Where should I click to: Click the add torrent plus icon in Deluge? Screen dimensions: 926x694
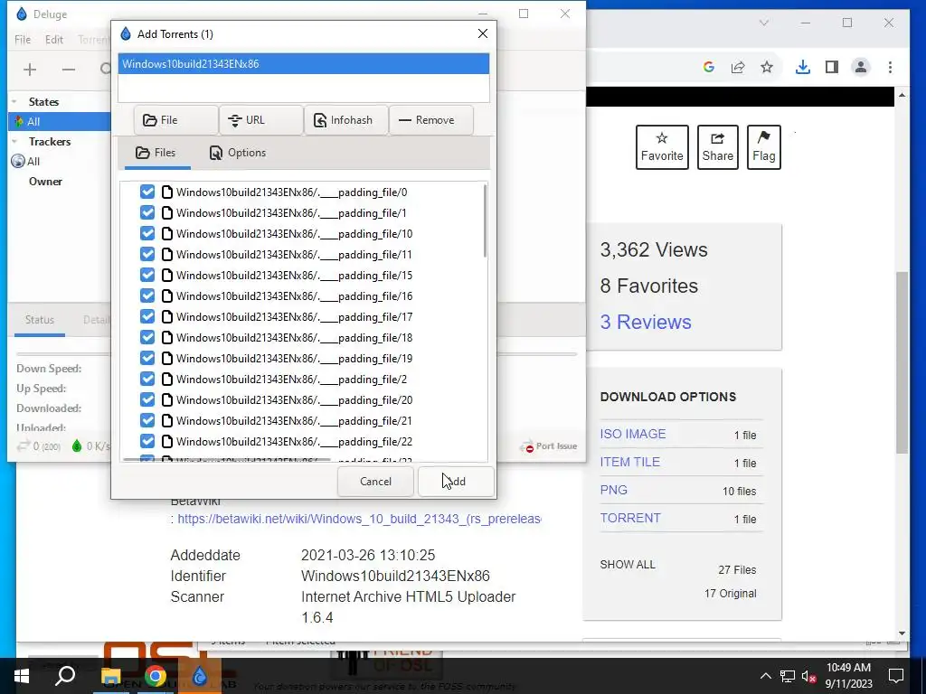[x=30, y=70]
